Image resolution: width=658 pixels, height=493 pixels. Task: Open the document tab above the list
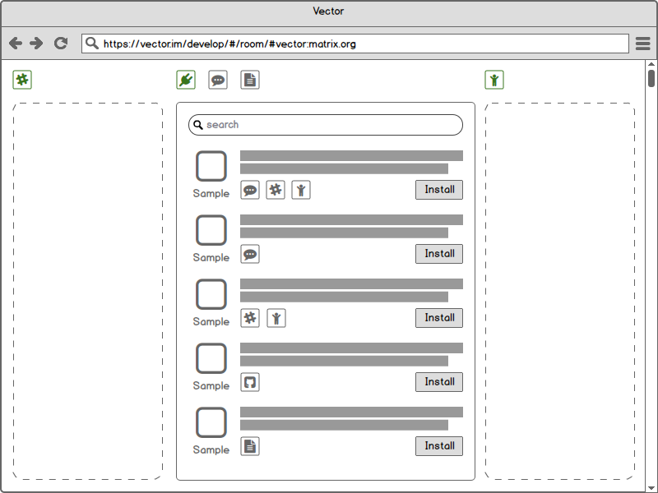[x=250, y=80]
